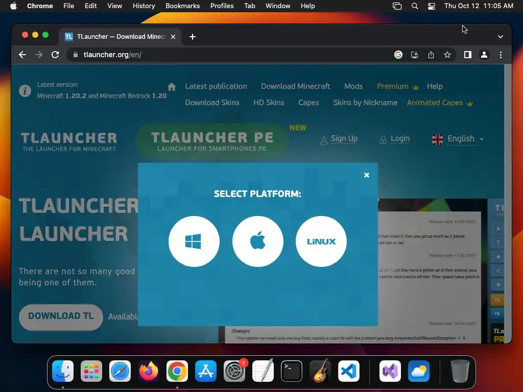Open System Settings from the dock
523x392 pixels.
(x=234, y=371)
